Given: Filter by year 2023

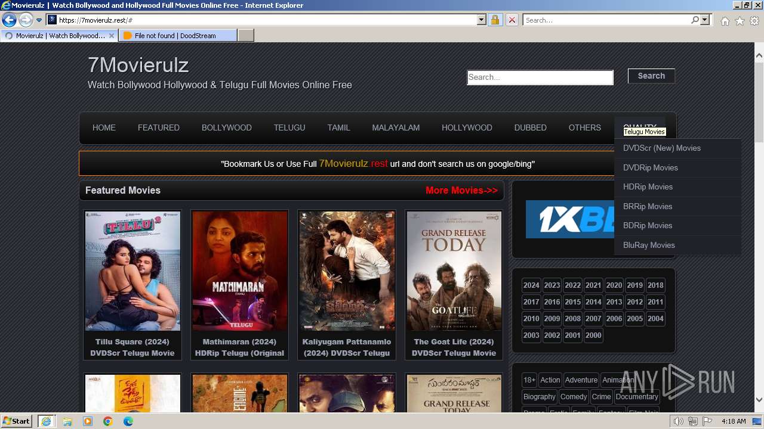Looking at the screenshot, I should (x=552, y=285).
